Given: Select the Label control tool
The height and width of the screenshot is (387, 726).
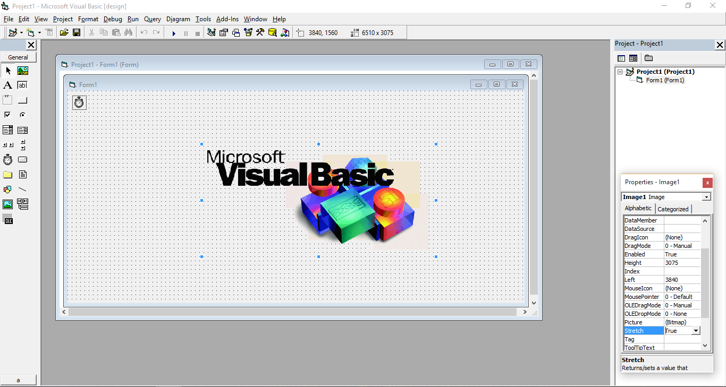Looking at the screenshot, I should (x=8, y=85).
